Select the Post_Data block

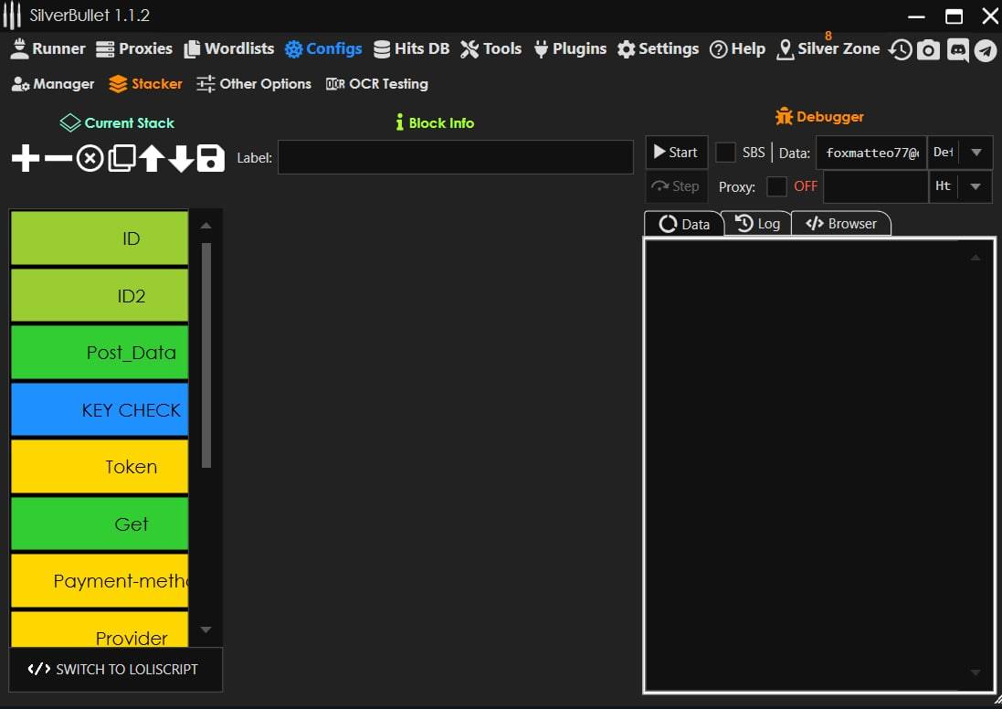pos(100,353)
